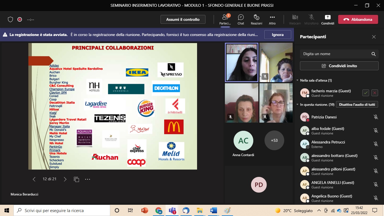Image resolution: width=384 pixels, height=216 pixels.
Task: Click the large PD avatar tile
Action: pyautogui.click(x=259, y=185)
